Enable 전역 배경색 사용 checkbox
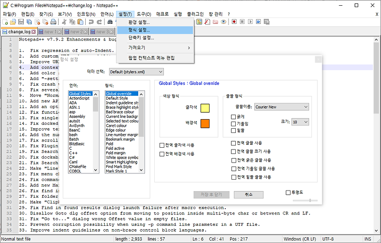Screen dimensions: 381x243 (162, 154)
